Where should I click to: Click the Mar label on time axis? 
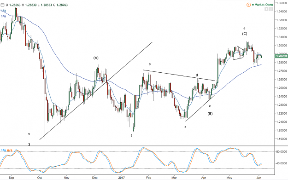coord(174,178)
